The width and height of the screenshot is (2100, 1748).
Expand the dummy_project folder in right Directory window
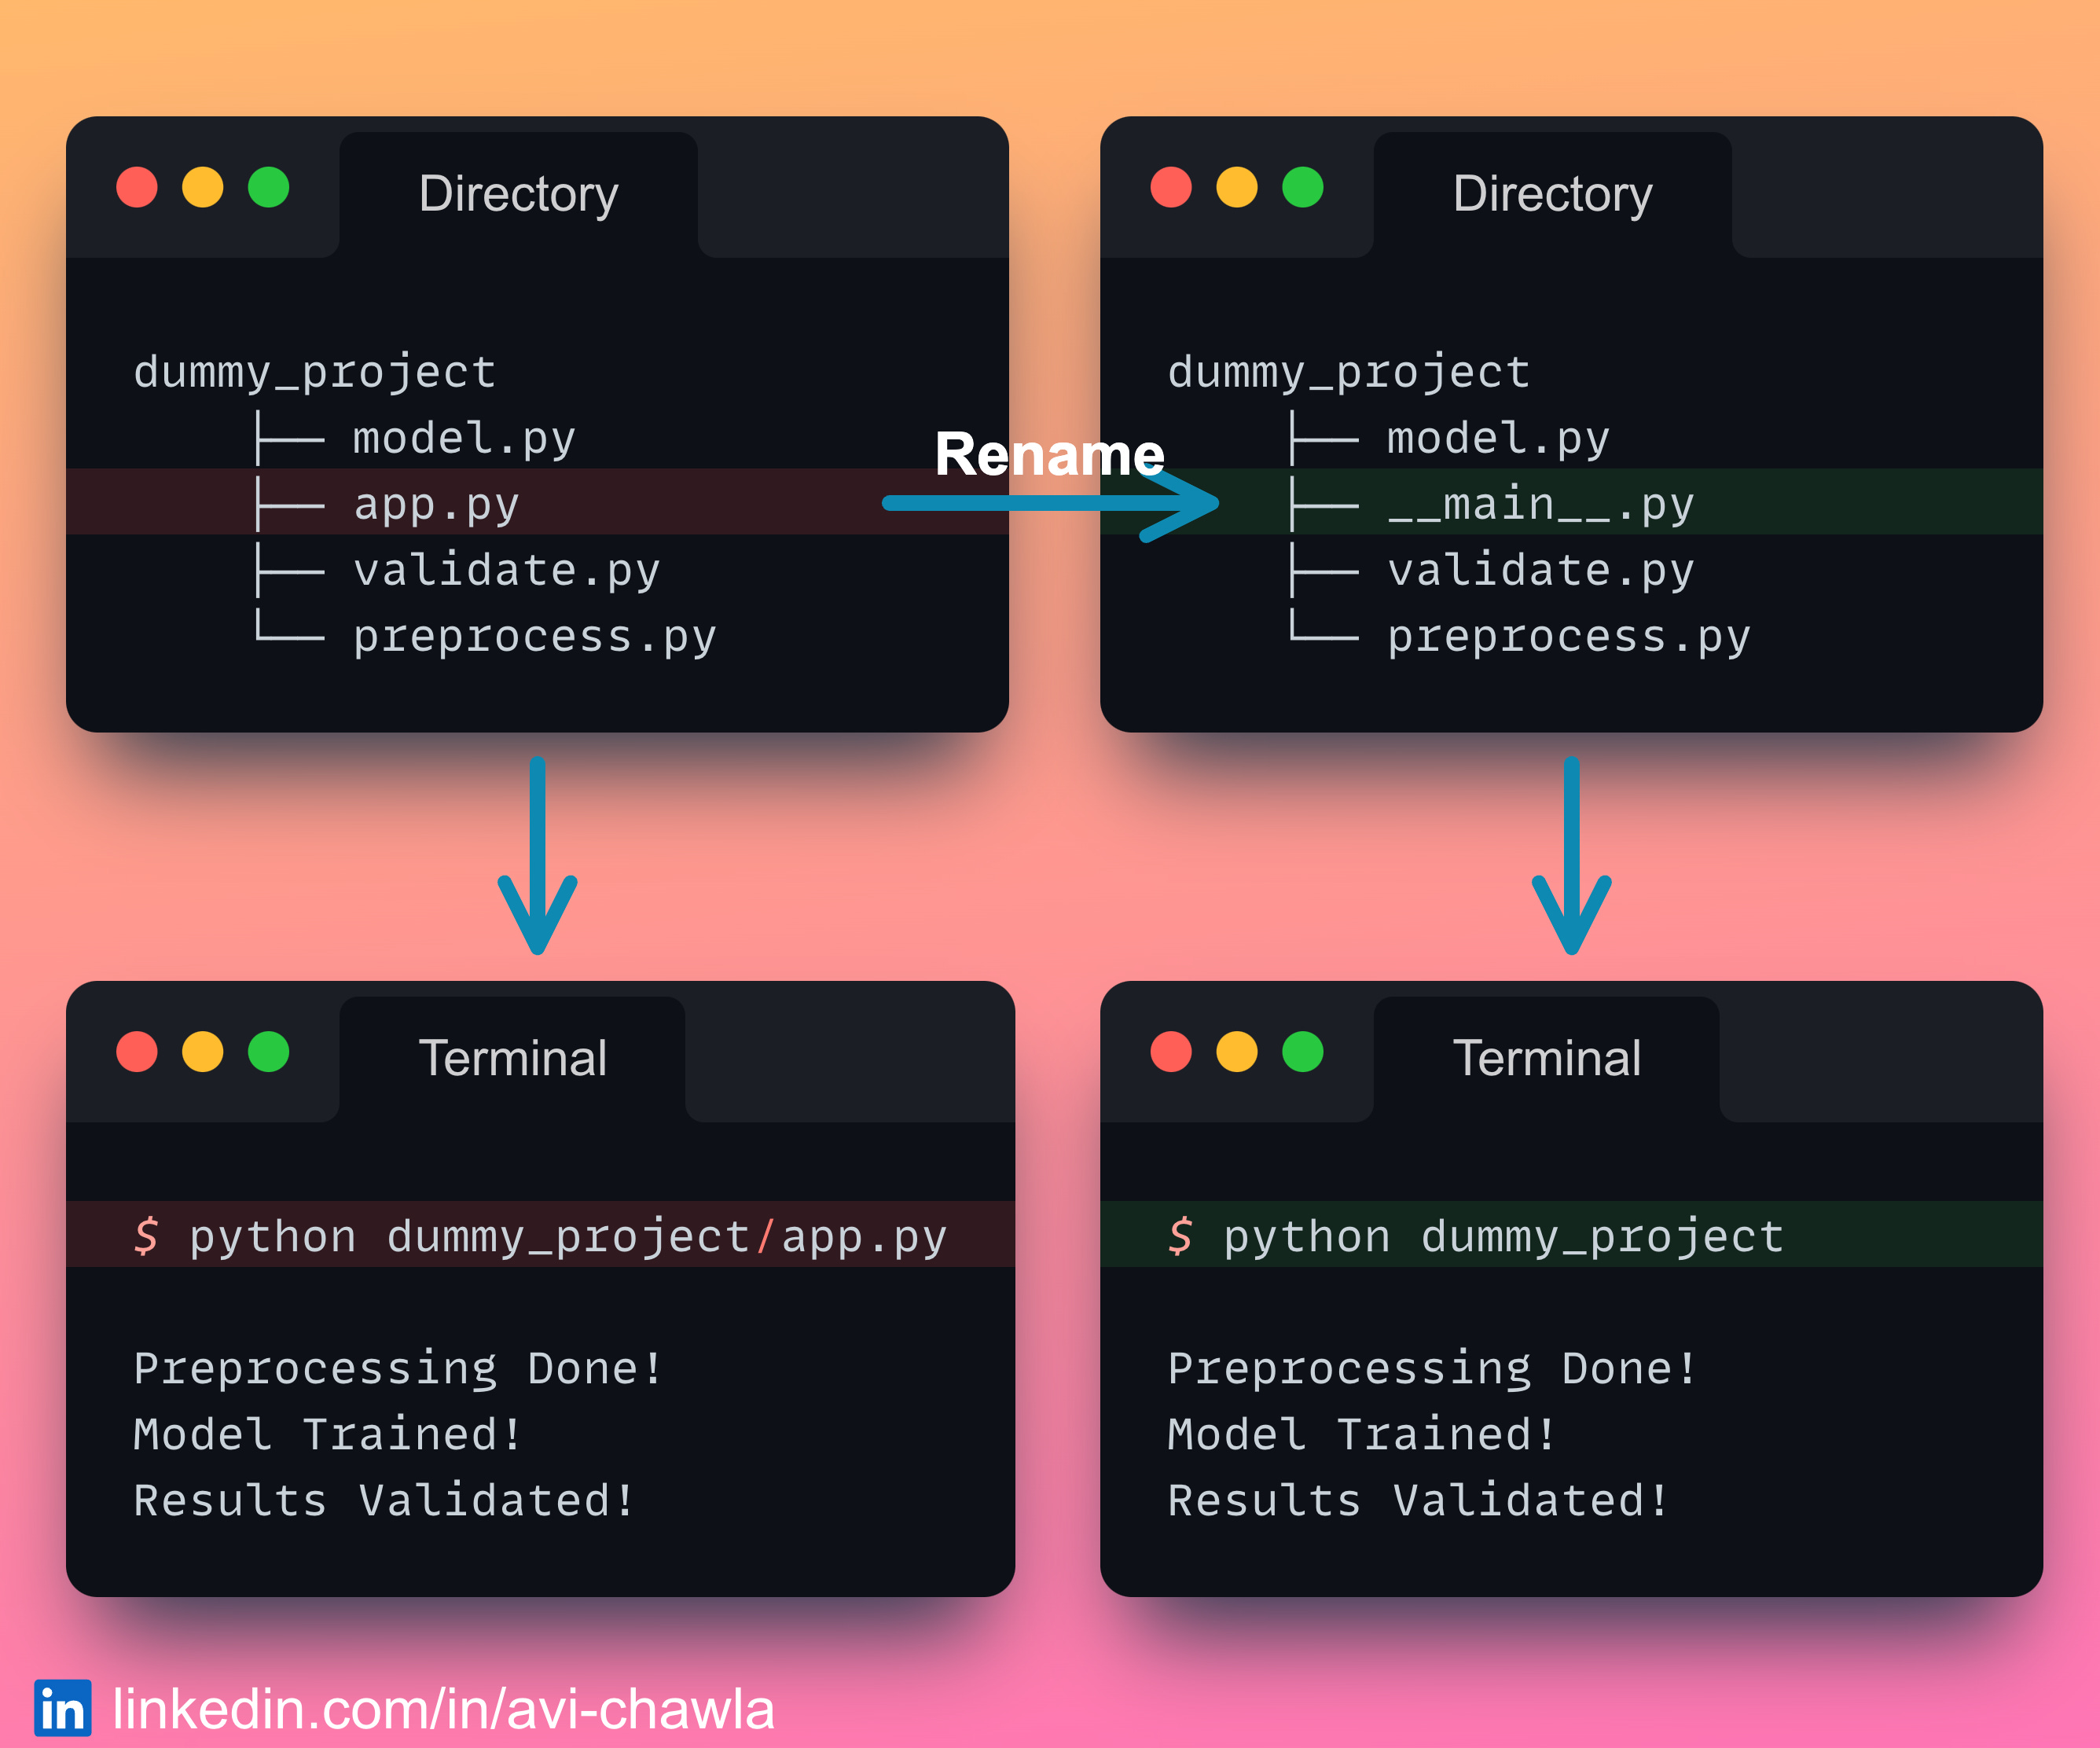[x=1347, y=371]
